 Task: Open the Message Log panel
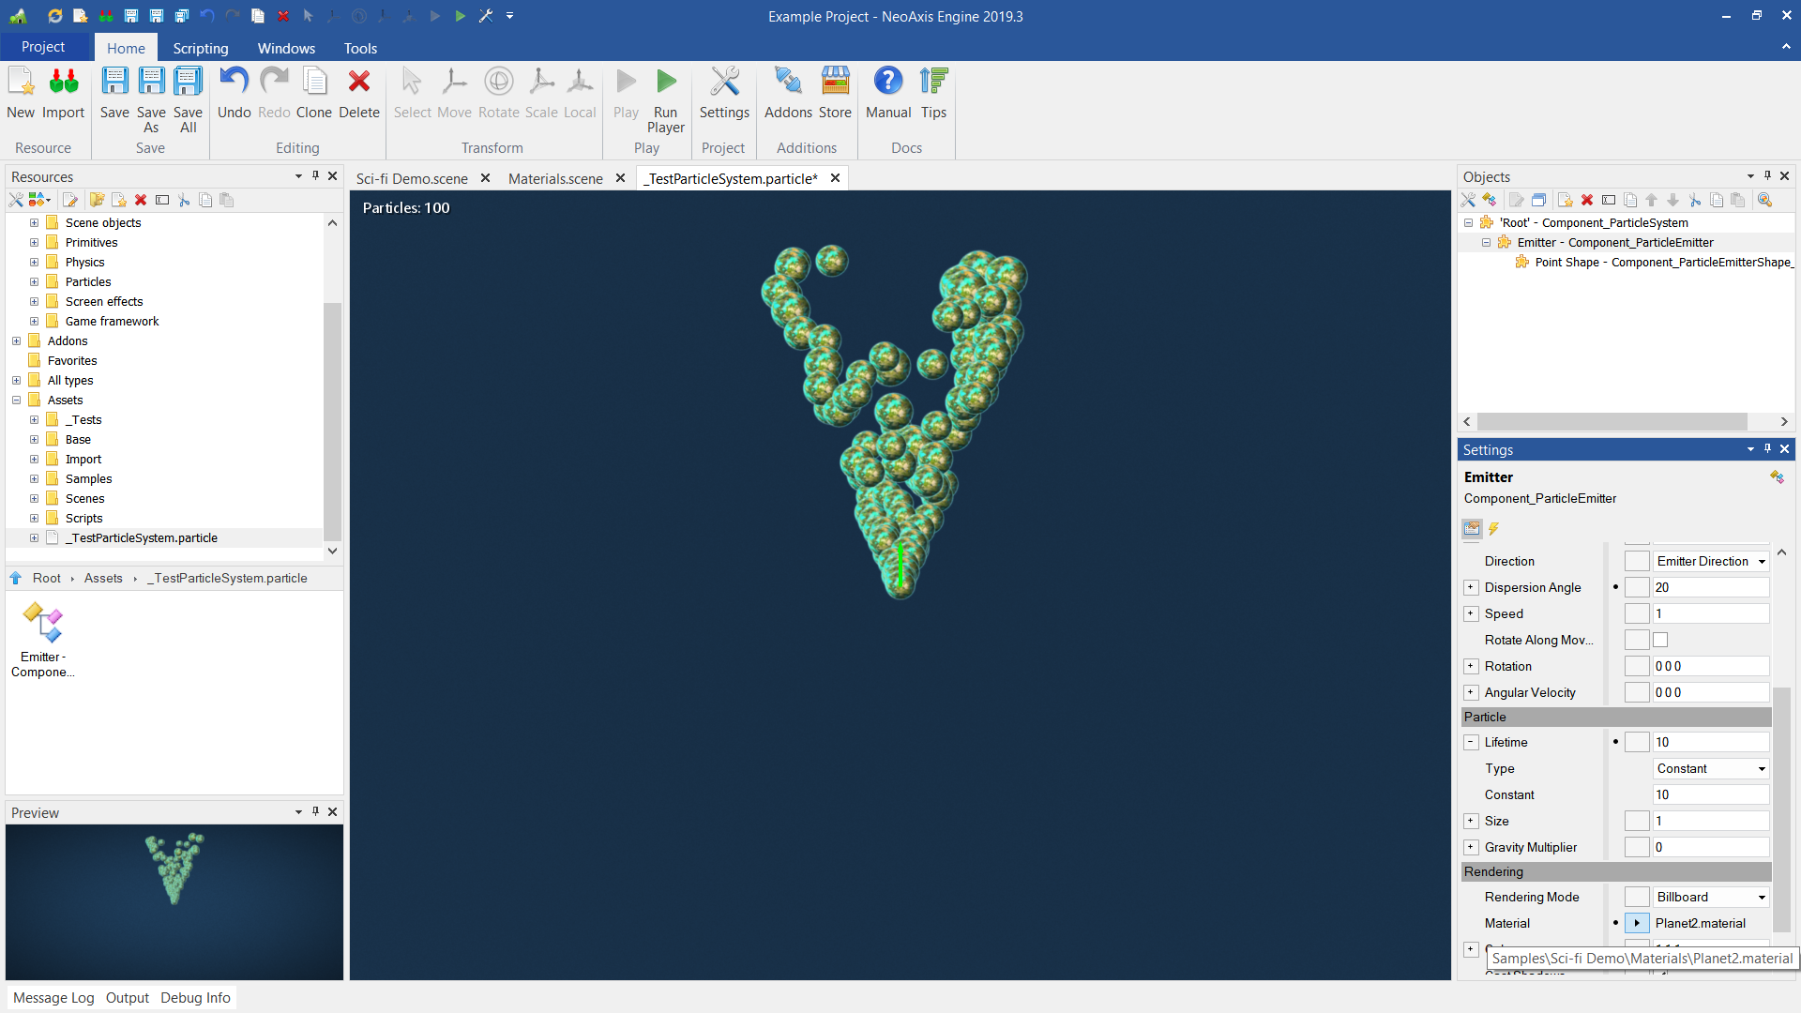[x=53, y=998]
